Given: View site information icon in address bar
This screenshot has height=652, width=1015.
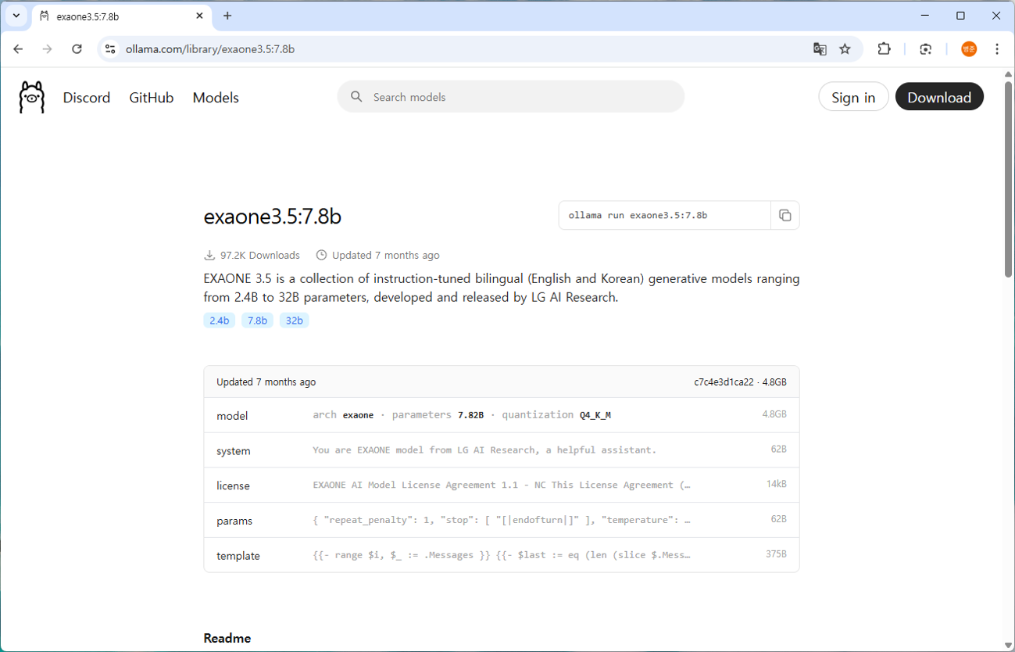Looking at the screenshot, I should [110, 49].
